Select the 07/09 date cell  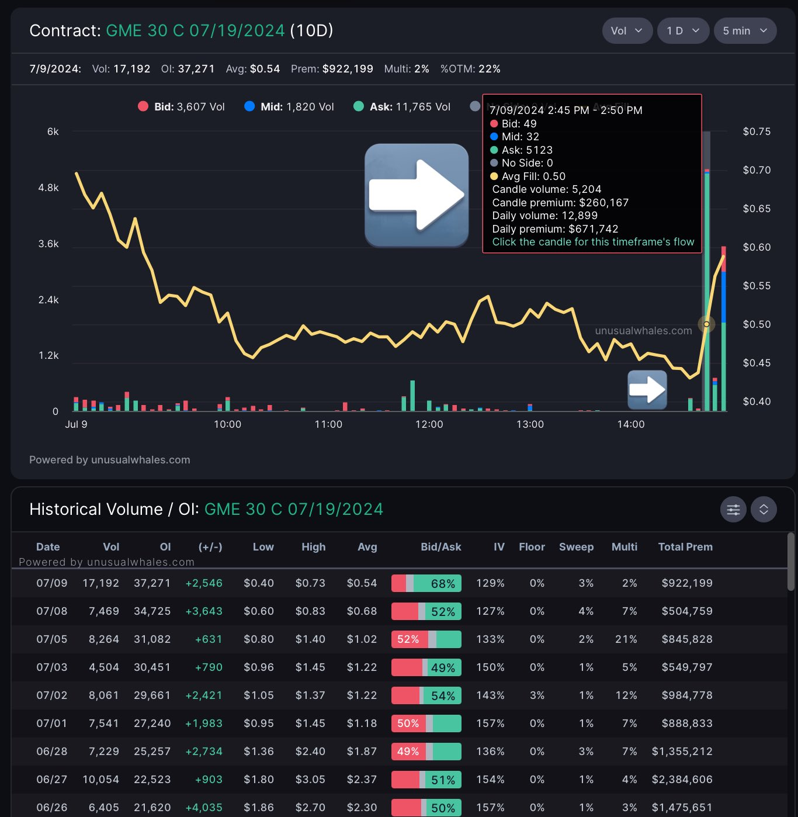[52, 583]
